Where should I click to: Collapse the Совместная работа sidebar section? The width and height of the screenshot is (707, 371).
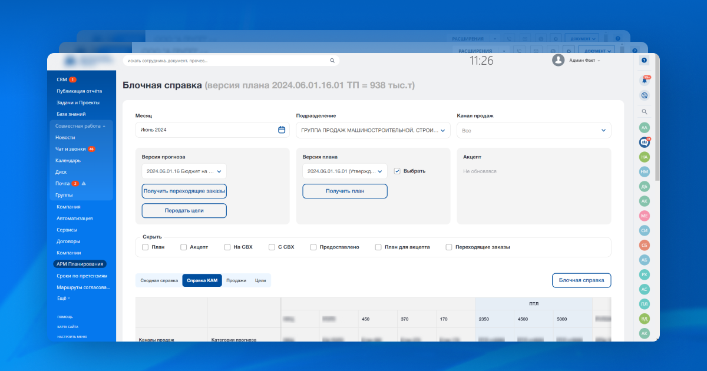coord(80,126)
